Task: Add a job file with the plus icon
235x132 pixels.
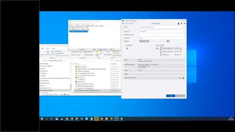Action: pyautogui.click(x=127, y=48)
